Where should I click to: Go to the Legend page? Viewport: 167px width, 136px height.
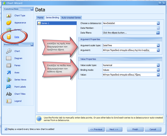point(18,101)
